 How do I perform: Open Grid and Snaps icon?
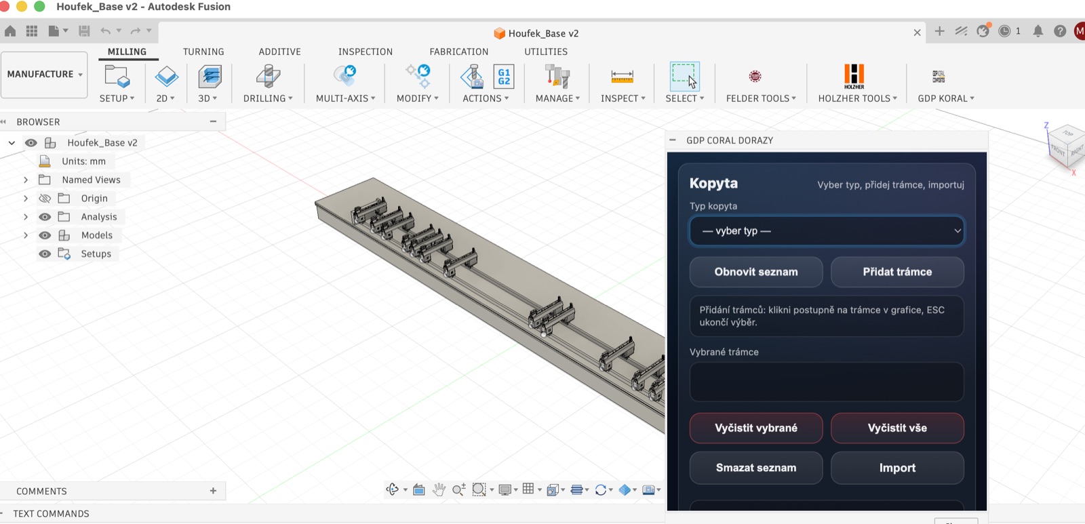tap(528, 489)
